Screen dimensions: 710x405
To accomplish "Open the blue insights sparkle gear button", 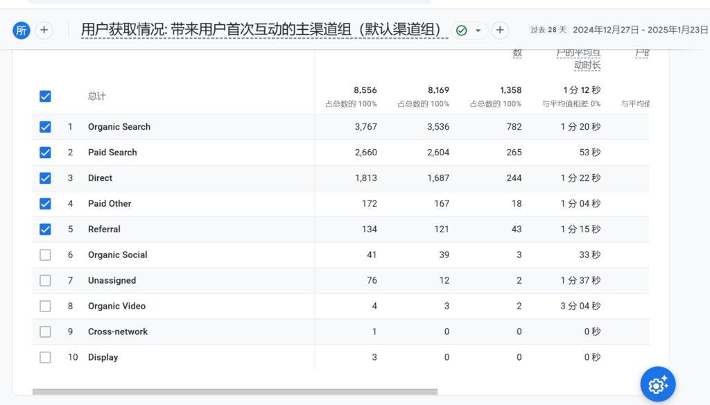I will tap(657, 384).
